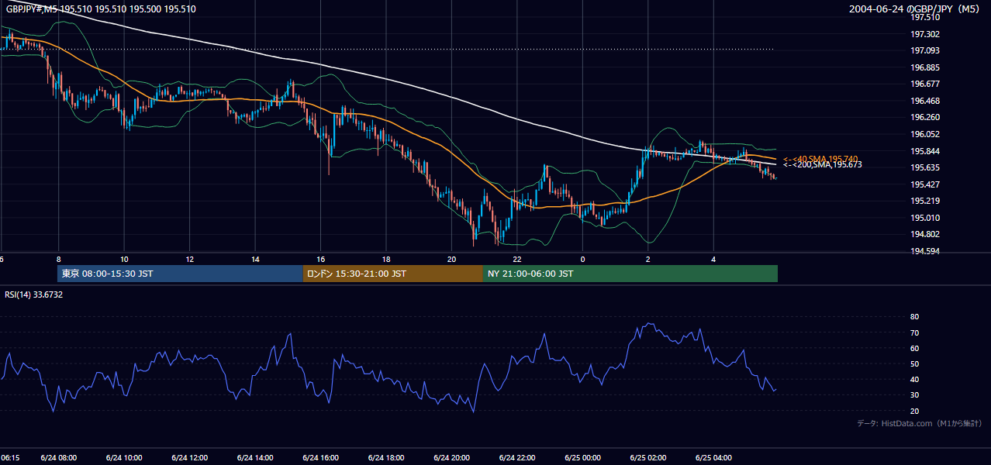This screenshot has height=465, width=991.
Task: Click RSI scale level 40
Action: pyautogui.click(x=914, y=379)
